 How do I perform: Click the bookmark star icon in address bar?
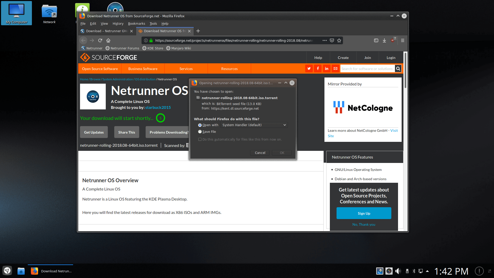tap(339, 40)
